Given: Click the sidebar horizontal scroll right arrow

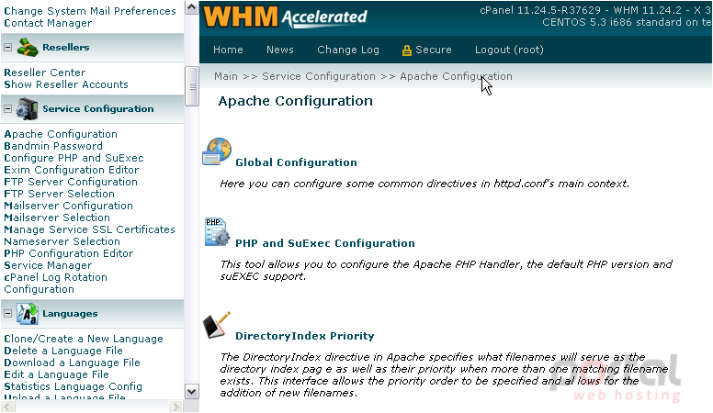Looking at the screenshot, I should click(x=175, y=407).
